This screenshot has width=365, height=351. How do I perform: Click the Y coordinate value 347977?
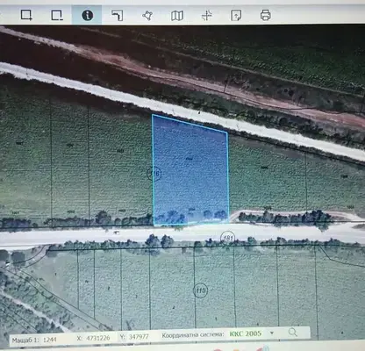pos(139,337)
